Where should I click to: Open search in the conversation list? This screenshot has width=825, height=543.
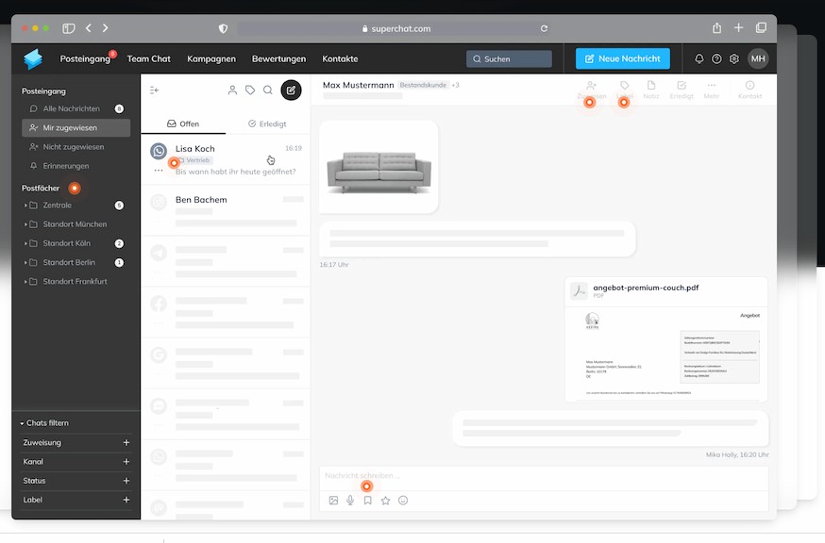(x=268, y=90)
